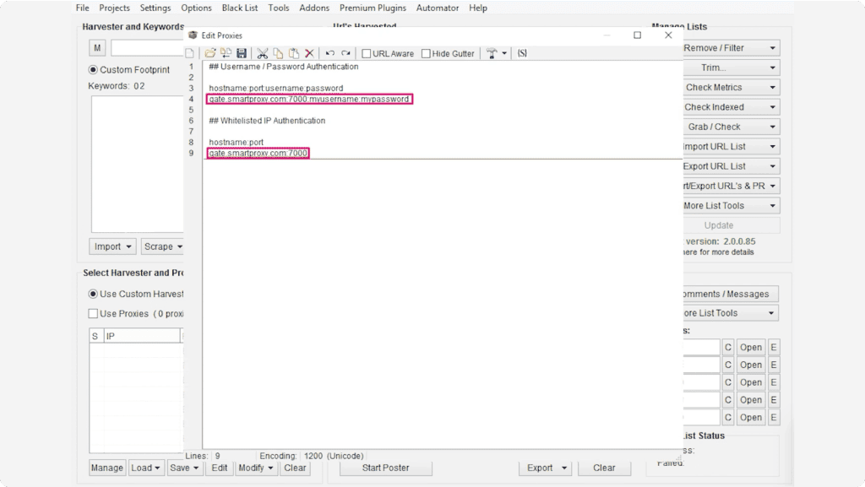Click the copy icon in editor toolbar
865x487 pixels.
pos(278,53)
